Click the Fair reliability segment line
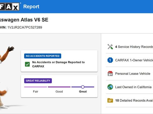This screenshot has width=153, height=114. (x=35, y=87)
